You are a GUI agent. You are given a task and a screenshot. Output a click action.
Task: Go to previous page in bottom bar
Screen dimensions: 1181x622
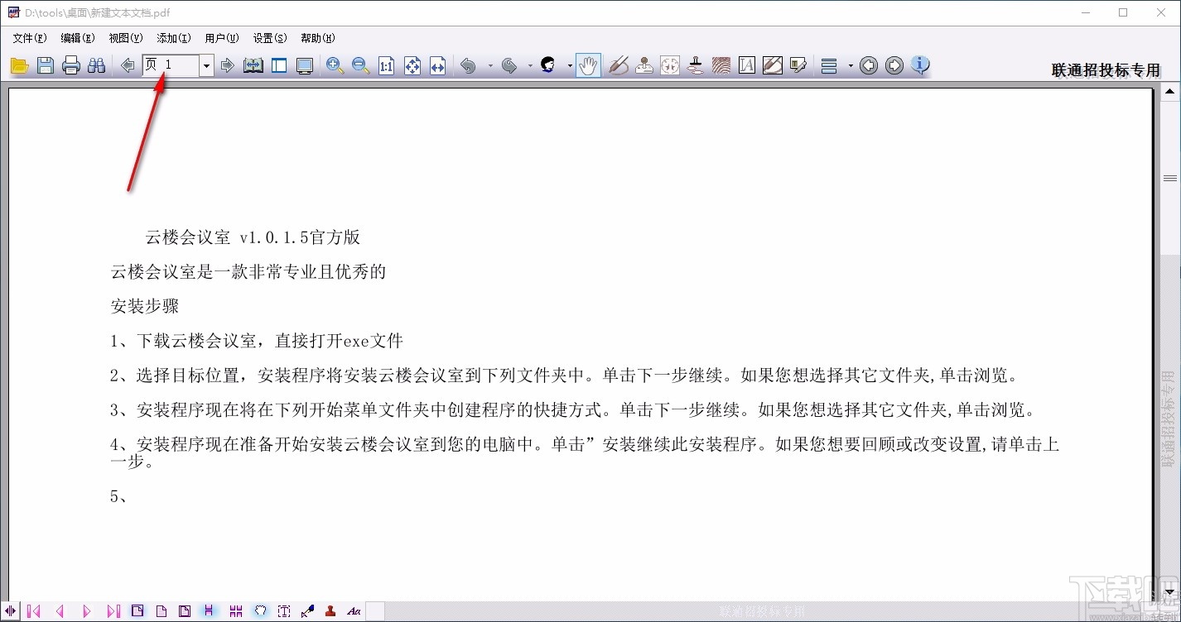coord(60,611)
